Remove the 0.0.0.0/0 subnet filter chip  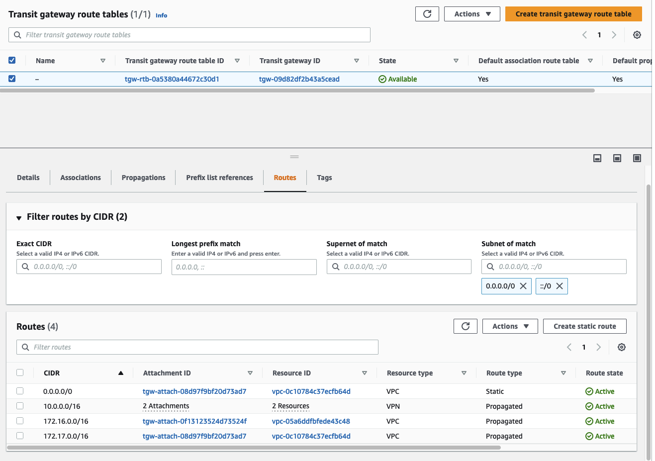(523, 286)
